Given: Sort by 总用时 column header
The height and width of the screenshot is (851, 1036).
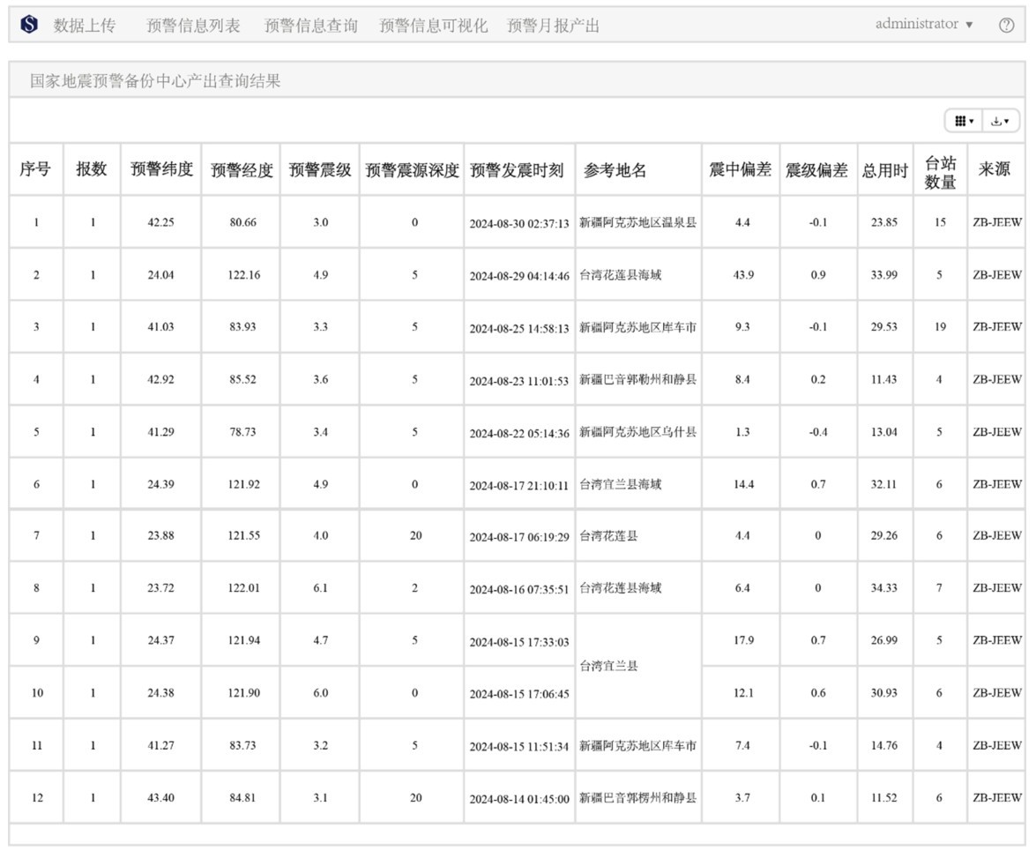Looking at the screenshot, I should pyautogui.click(x=884, y=170).
